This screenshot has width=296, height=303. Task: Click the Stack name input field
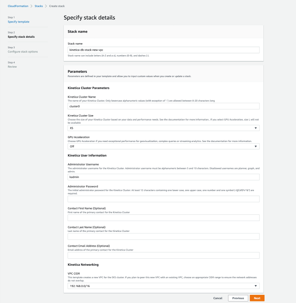[x=164, y=50]
